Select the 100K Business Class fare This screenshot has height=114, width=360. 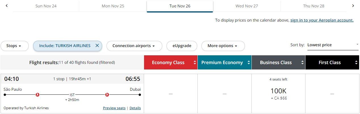click(278, 91)
